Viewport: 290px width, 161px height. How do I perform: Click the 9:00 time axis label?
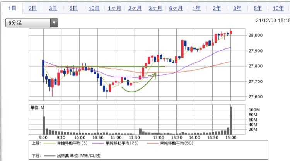click(43, 137)
